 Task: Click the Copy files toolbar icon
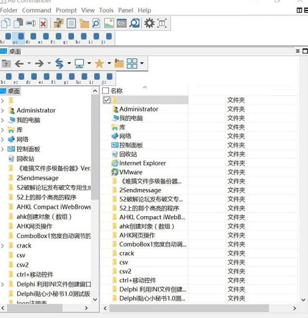click(6, 23)
